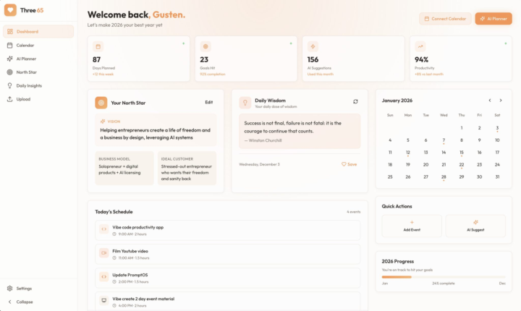Go to next month in calendar
Viewport: 521px width, 311px height.
pyautogui.click(x=501, y=101)
